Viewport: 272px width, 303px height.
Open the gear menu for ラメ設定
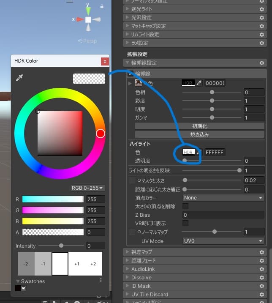(x=262, y=43)
